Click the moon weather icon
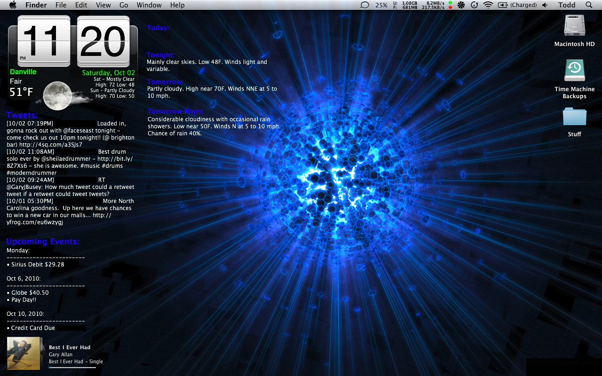This screenshot has height=376, width=602. tap(57, 95)
